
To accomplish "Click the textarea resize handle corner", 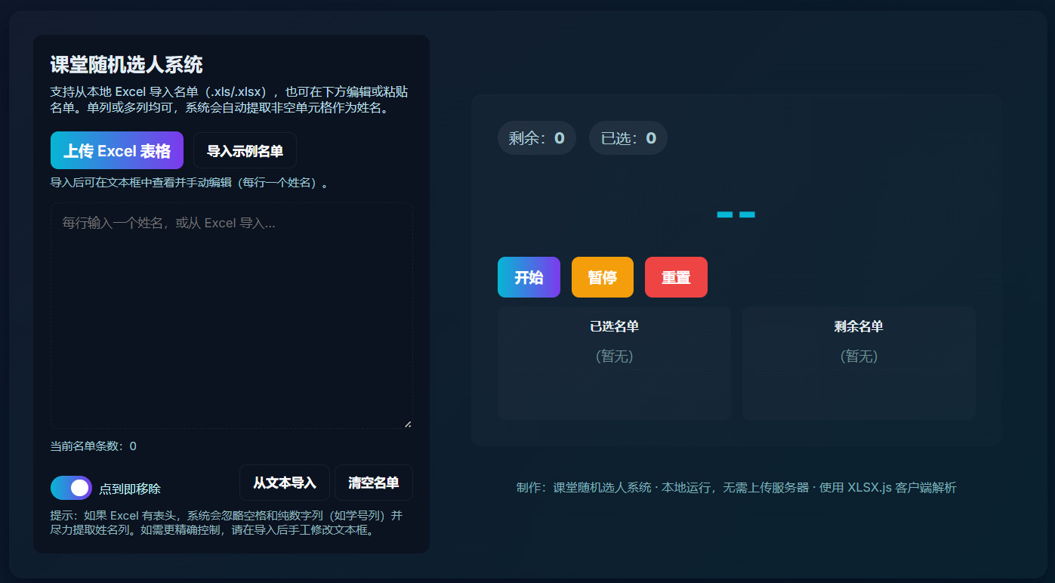I will click(407, 422).
